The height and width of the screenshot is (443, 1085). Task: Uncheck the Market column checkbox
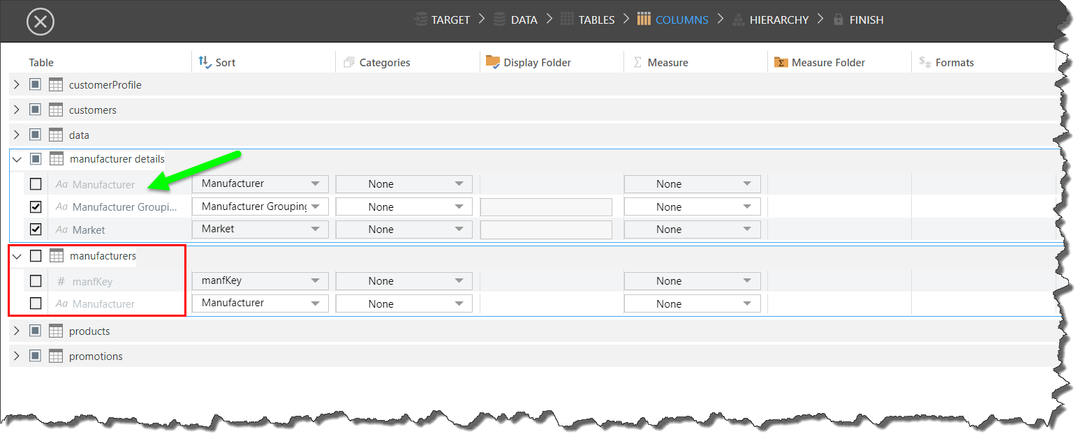point(36,230)
